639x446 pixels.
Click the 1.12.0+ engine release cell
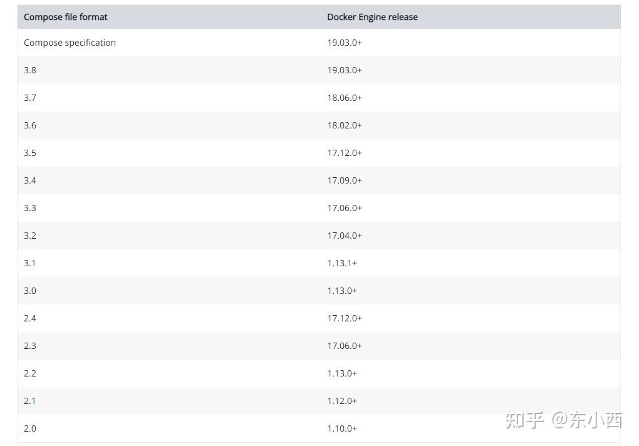tap(342, 401)
